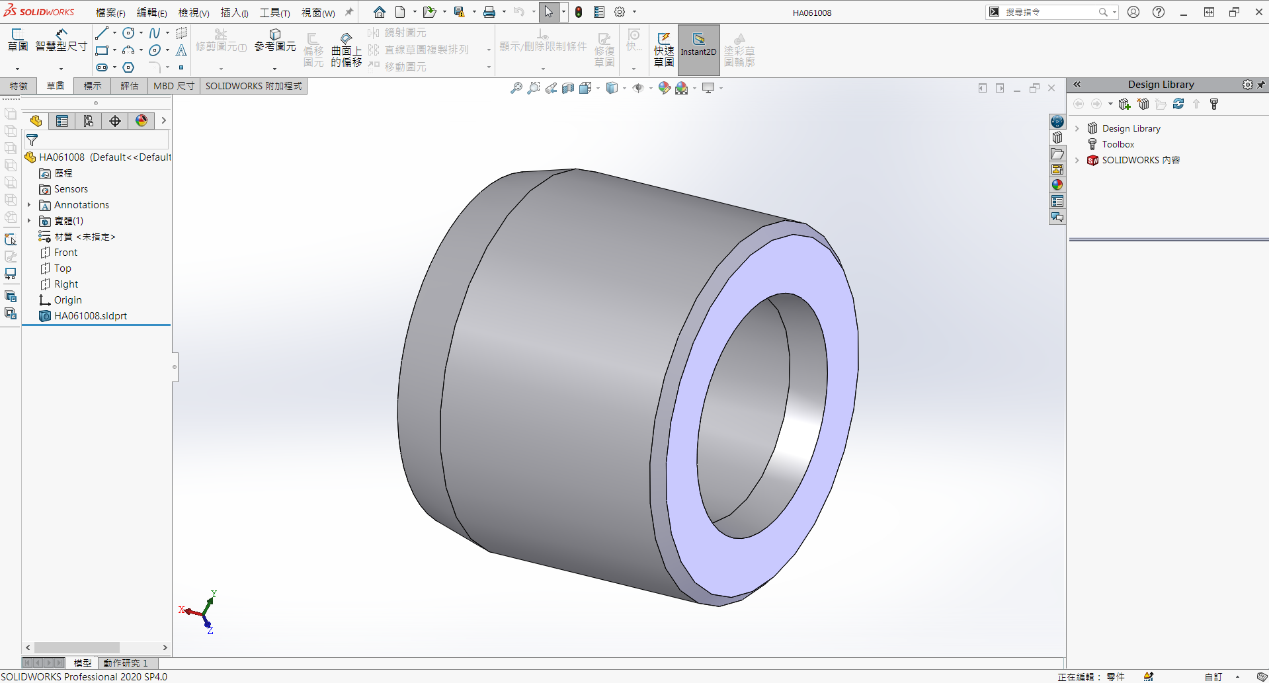The width and height of the screenshot is (1269, 683).
Task: Open the ConfigurationManager tab icon
Action: coord(89,121)
